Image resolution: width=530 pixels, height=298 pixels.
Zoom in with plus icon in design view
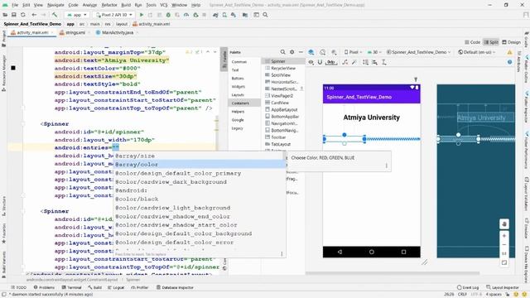pos(504,236)
